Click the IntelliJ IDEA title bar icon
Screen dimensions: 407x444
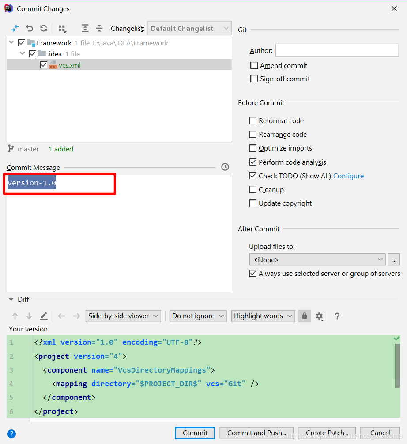point(8,8)
